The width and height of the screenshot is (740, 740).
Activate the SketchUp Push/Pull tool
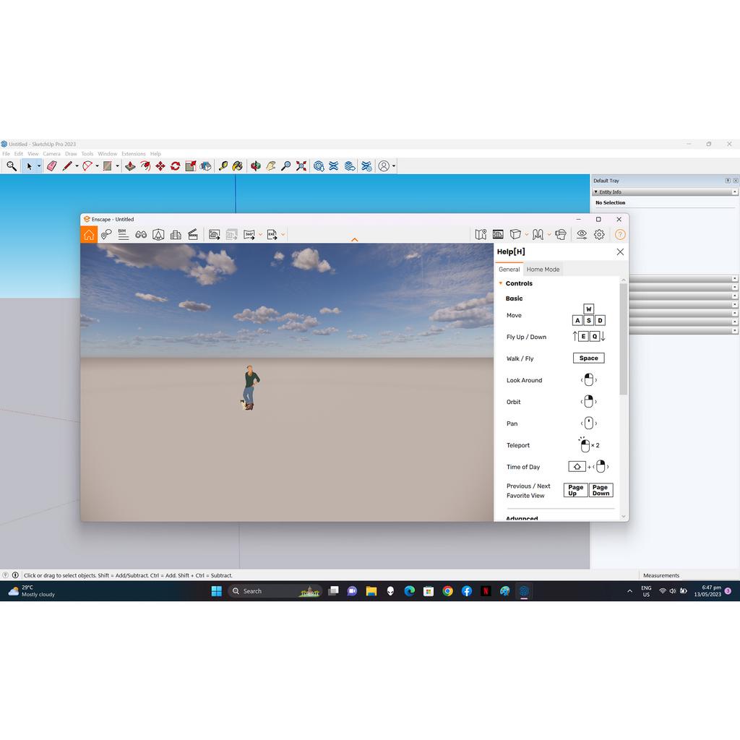point(130,166)
